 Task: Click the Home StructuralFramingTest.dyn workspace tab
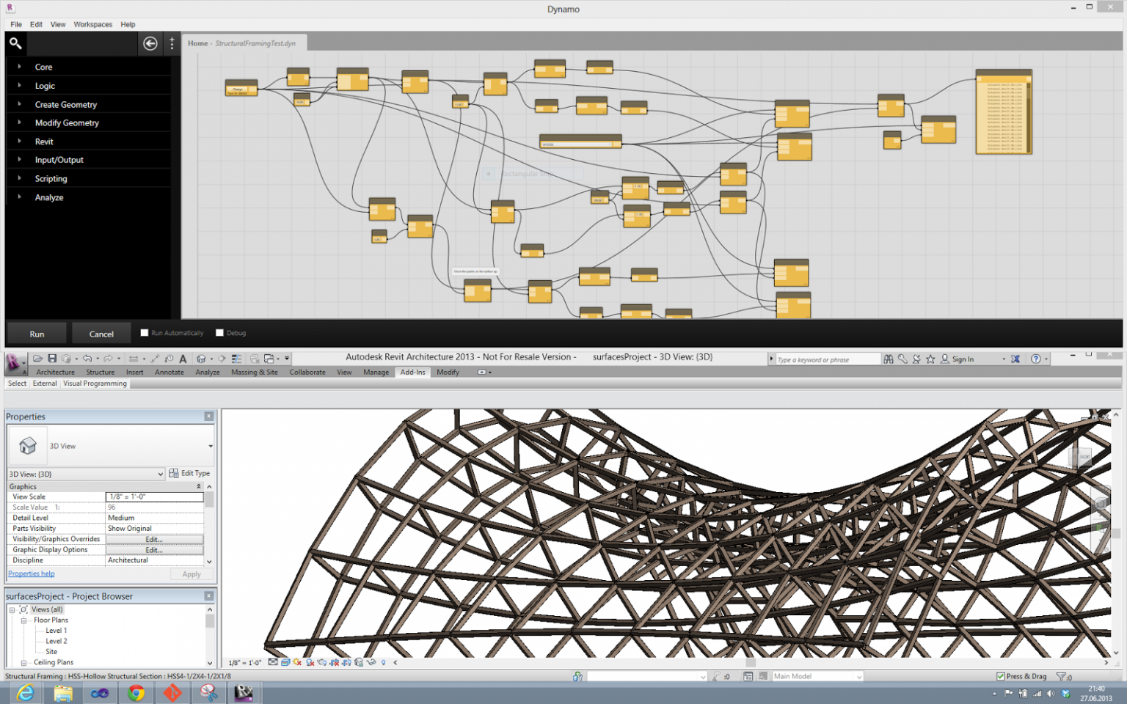pos(244,43)
